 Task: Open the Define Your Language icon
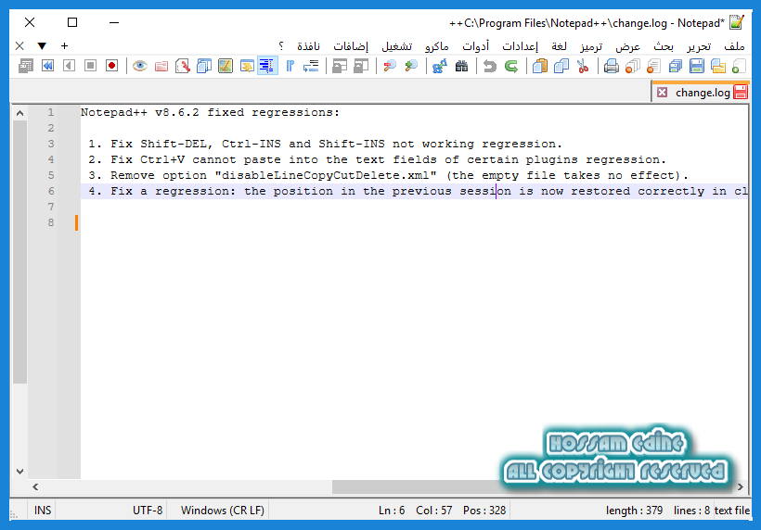click(247, 66)
